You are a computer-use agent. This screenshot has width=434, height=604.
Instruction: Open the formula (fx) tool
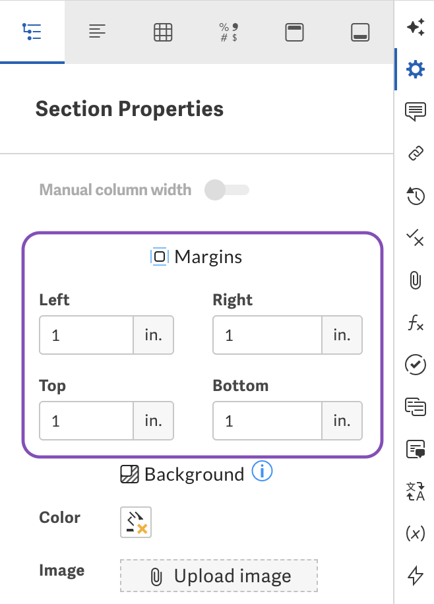pyautogui.click(x=415, y=323)
